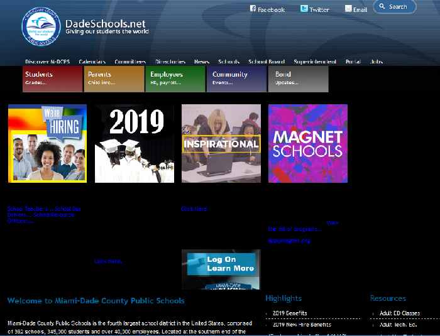
Task: Click the DadeSchools.net title text
Action: (x=105, y=24)
